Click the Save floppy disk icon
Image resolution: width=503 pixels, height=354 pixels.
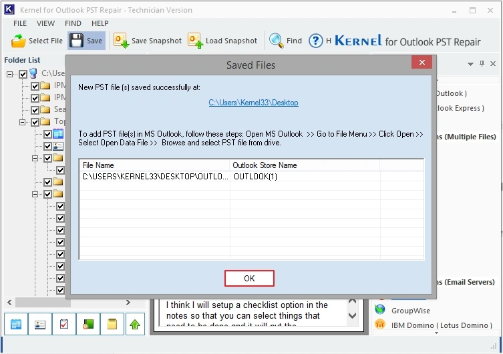(76, 41)
